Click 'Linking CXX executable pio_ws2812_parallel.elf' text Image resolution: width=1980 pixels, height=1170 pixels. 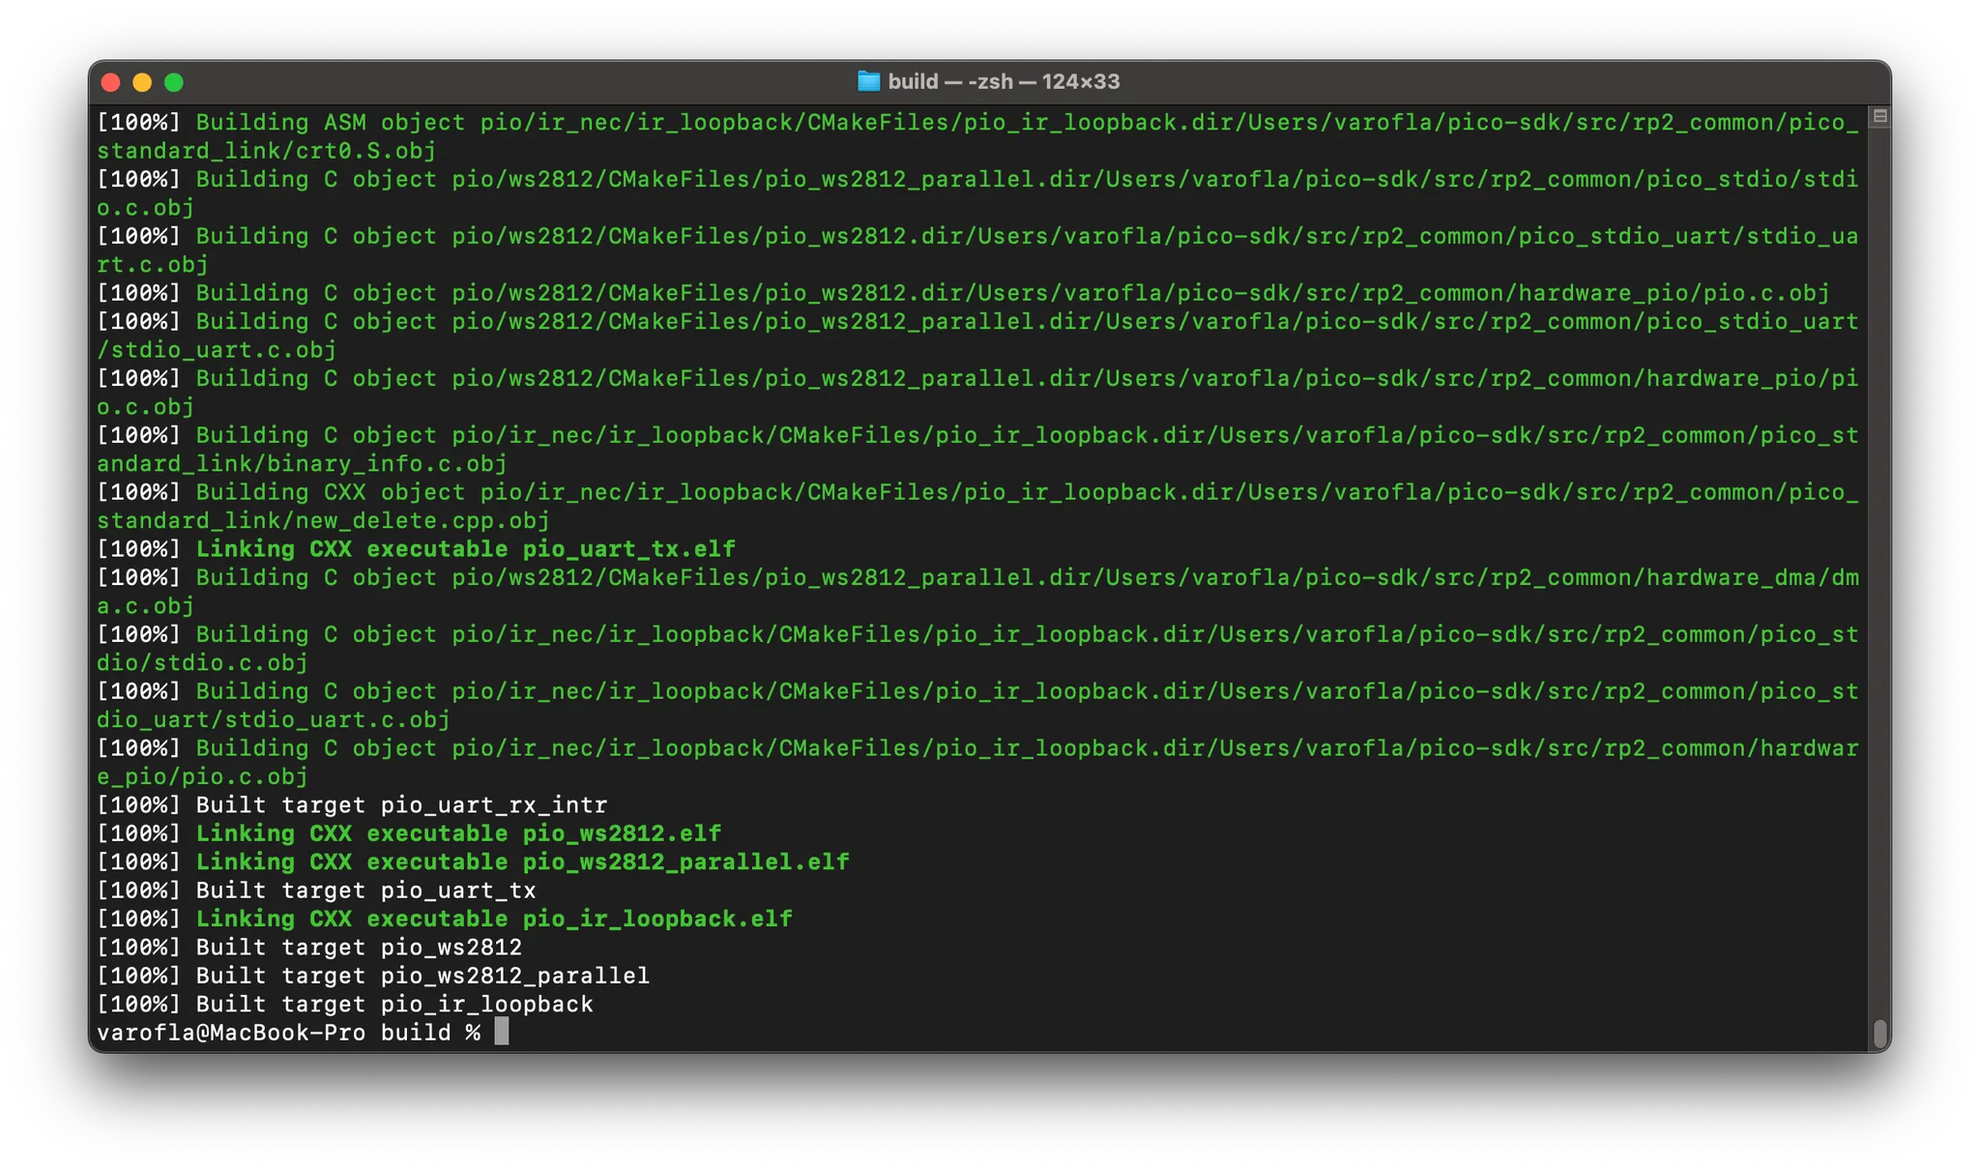(522, 862)
